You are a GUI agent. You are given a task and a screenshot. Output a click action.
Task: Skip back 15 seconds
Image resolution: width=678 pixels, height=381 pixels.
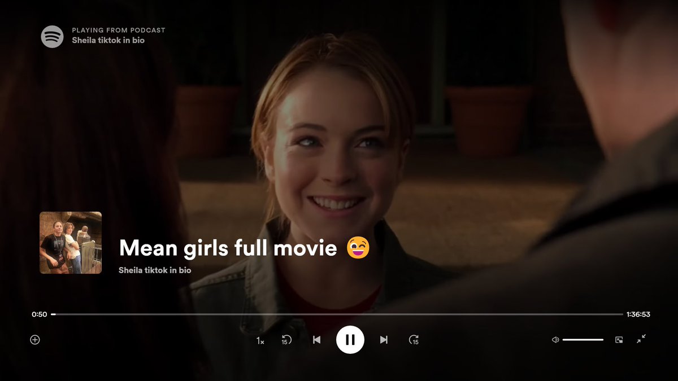coord(287,340)
